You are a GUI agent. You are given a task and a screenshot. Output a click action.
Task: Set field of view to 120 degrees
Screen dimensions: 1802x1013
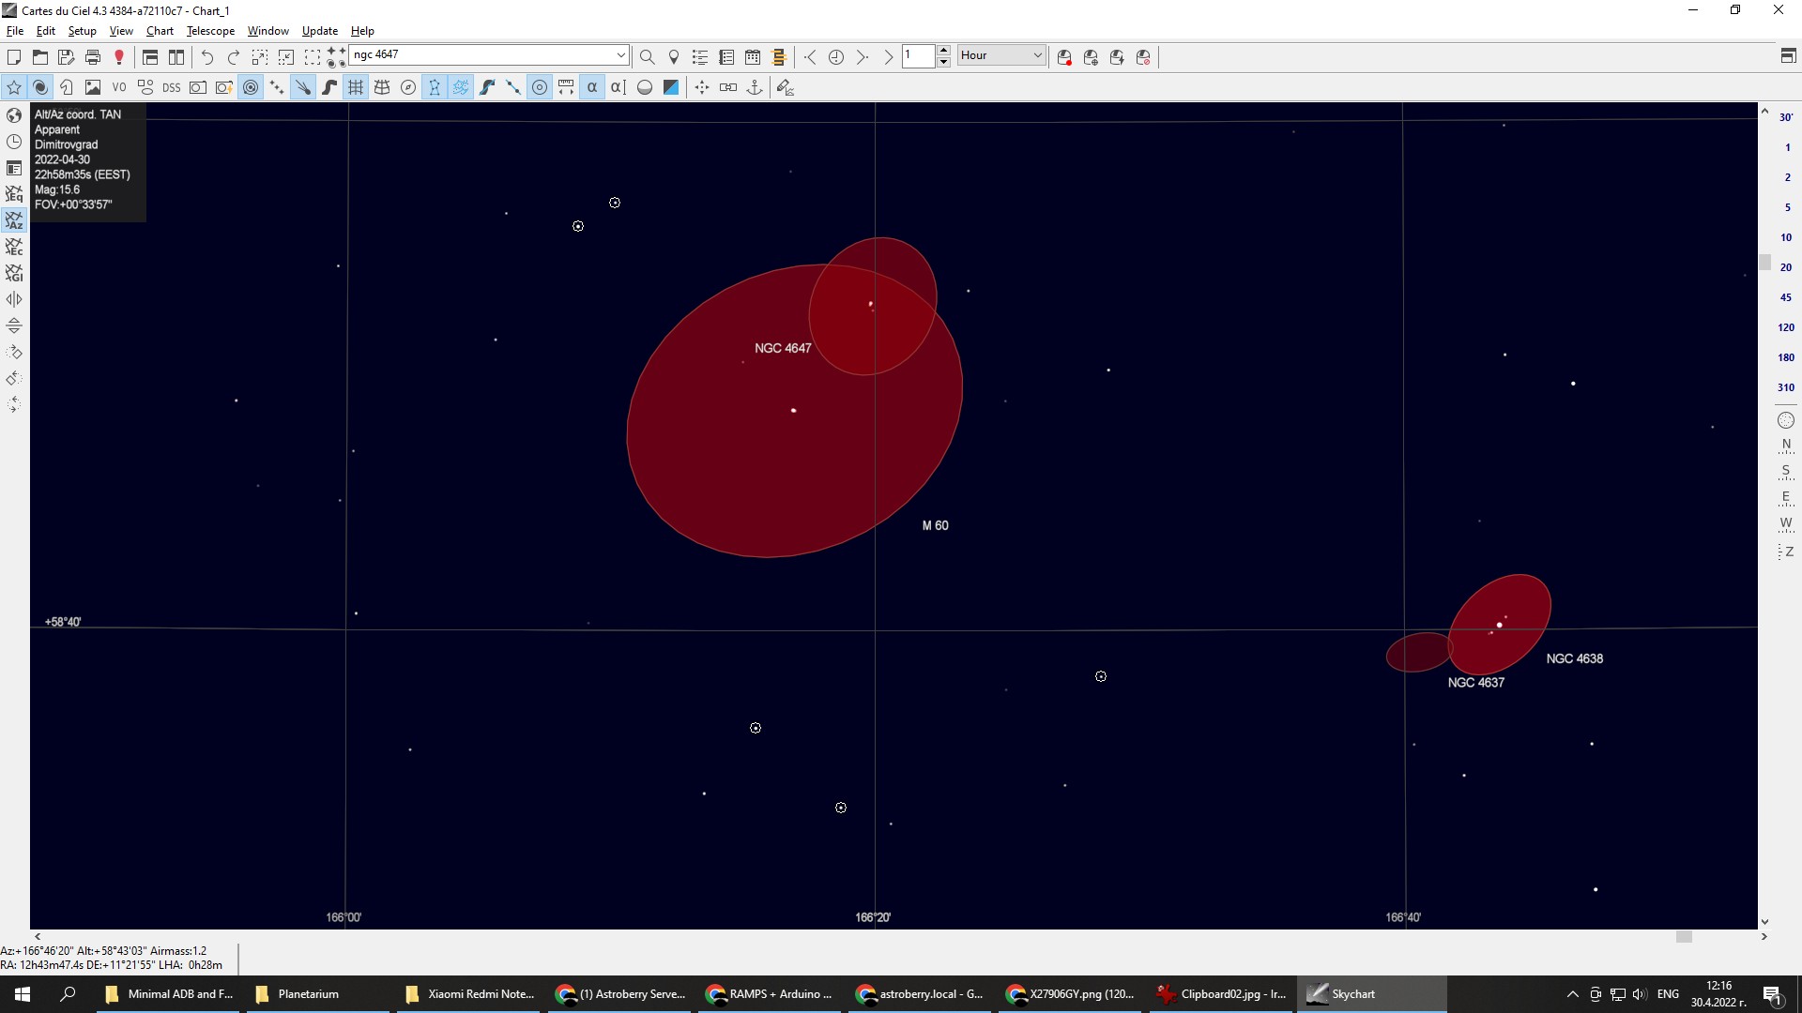click(x=1786, y=327)
